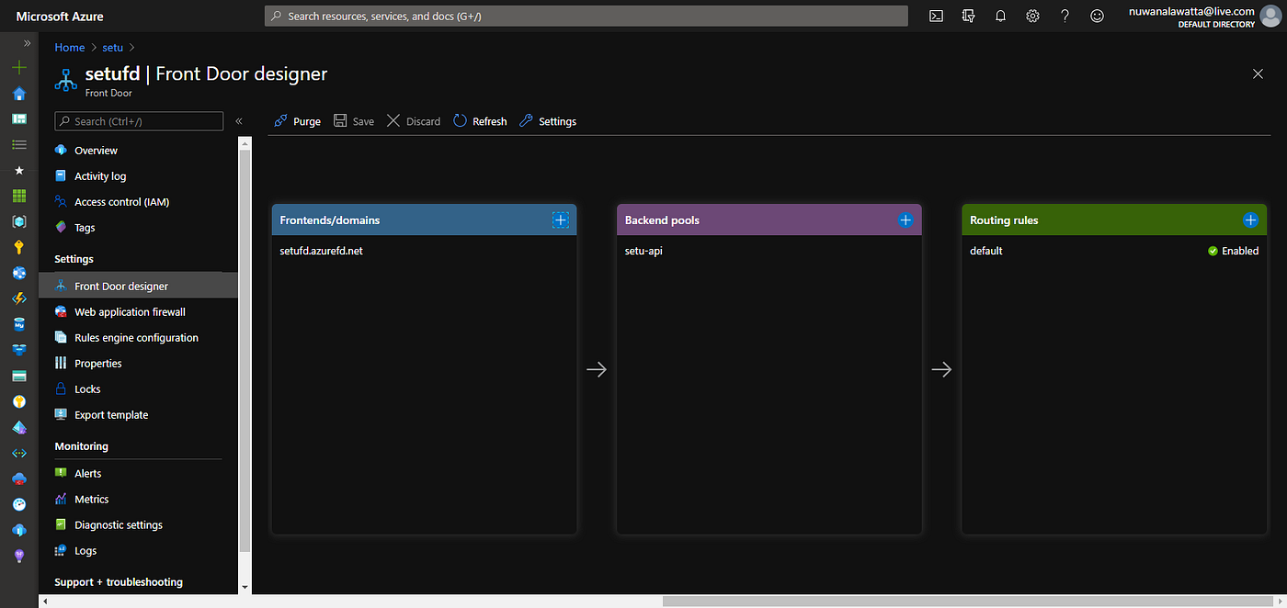Select Front Door designer menu item
1287x608 pixels.
click(x=138, y=286)
